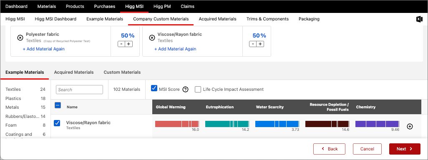Open the Dashboard top menu
The image size is (428, 160).
(16, 6)
